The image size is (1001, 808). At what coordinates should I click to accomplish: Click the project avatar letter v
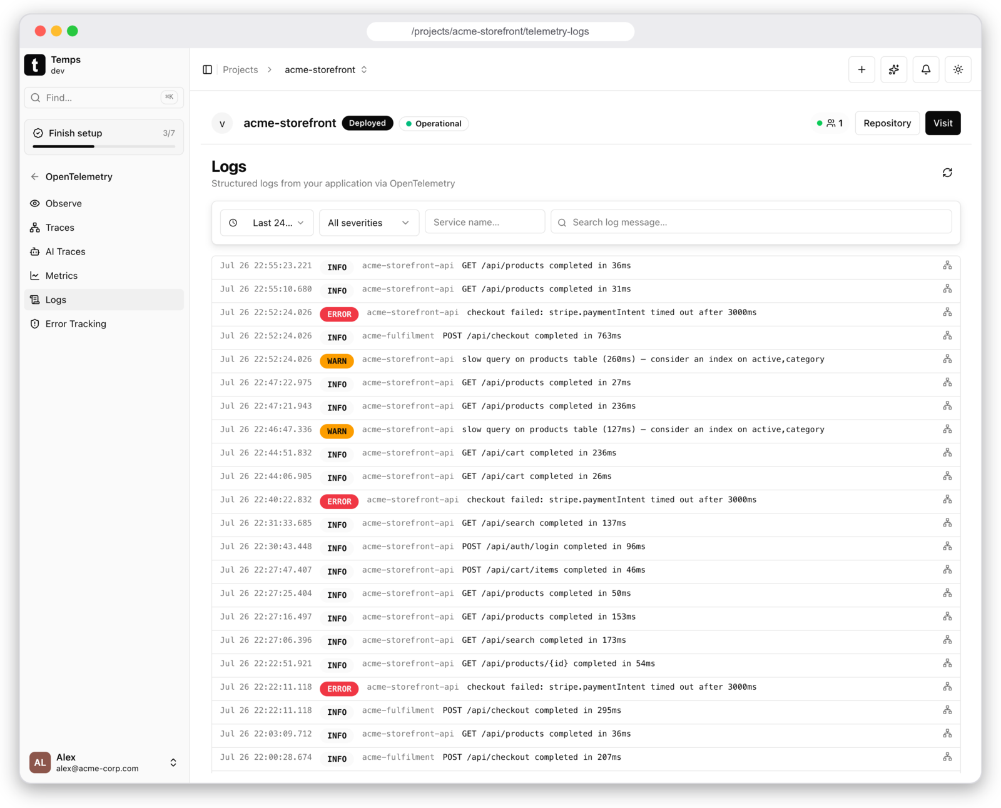pyautogui.click(x=222, y=123)
